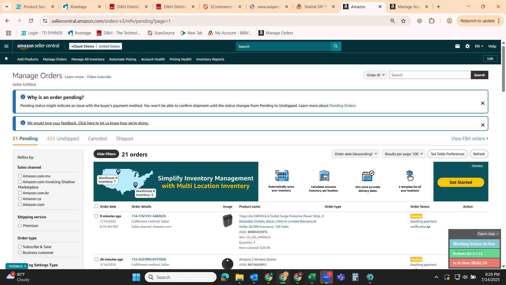Select order 114-1761721-3482625 checkbox
This screenshot has height=285, width=506.
[x=96, y=216]
